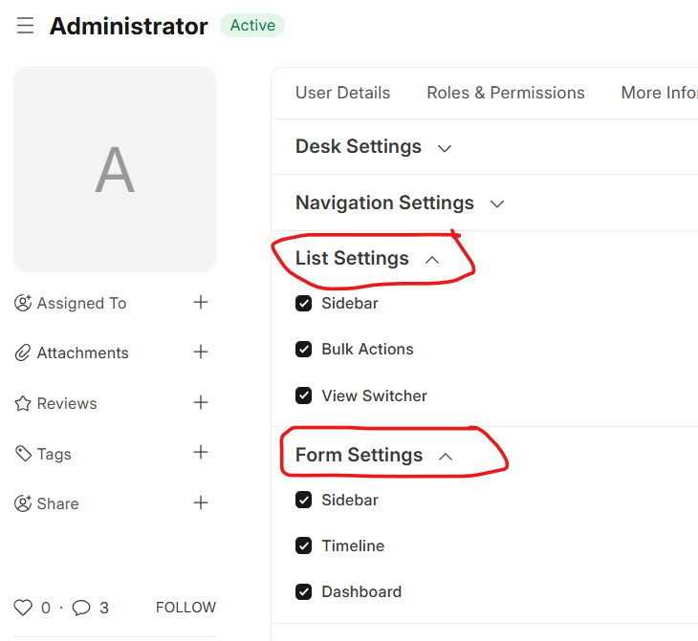The width and height of the screenshot is (698, 641).
Task: Disable the Bulk Actions checkbox
Action: [304, 350]
